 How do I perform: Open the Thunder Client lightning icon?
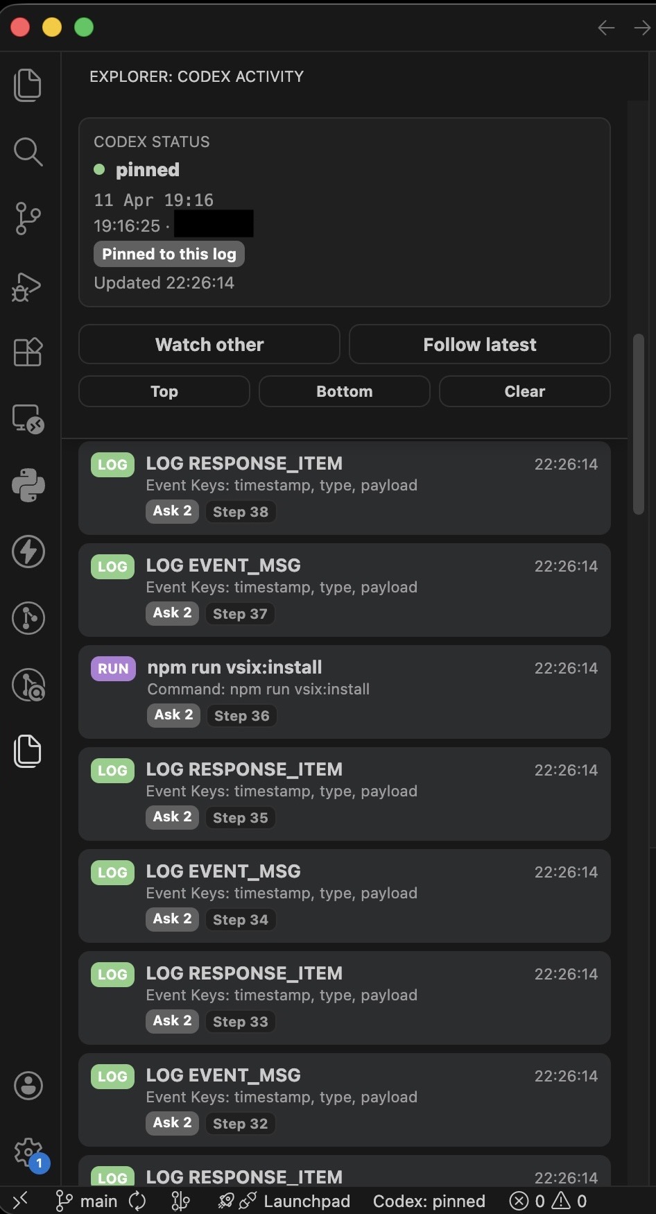pos(28,552)
